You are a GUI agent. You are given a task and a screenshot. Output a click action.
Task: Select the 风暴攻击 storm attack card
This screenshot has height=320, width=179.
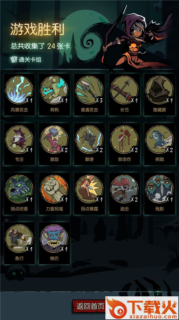coord(19,94)
